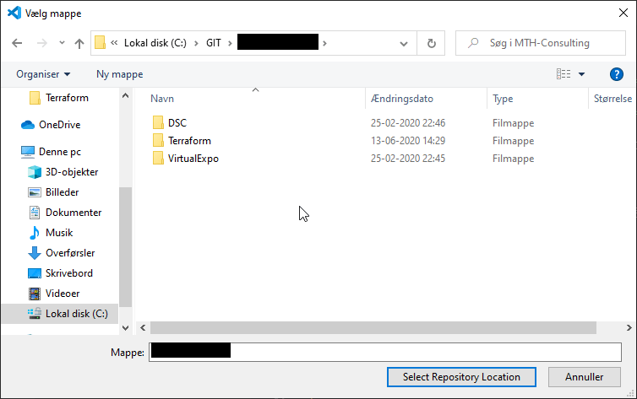The width and height of the screenshot is (637, 399).
Task: Sort by the Navn column header
Action: tap(162, 99)
